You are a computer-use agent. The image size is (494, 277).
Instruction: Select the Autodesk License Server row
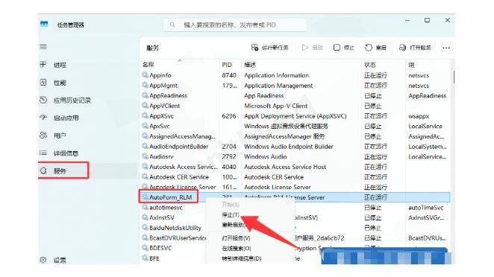coord(296,187)
